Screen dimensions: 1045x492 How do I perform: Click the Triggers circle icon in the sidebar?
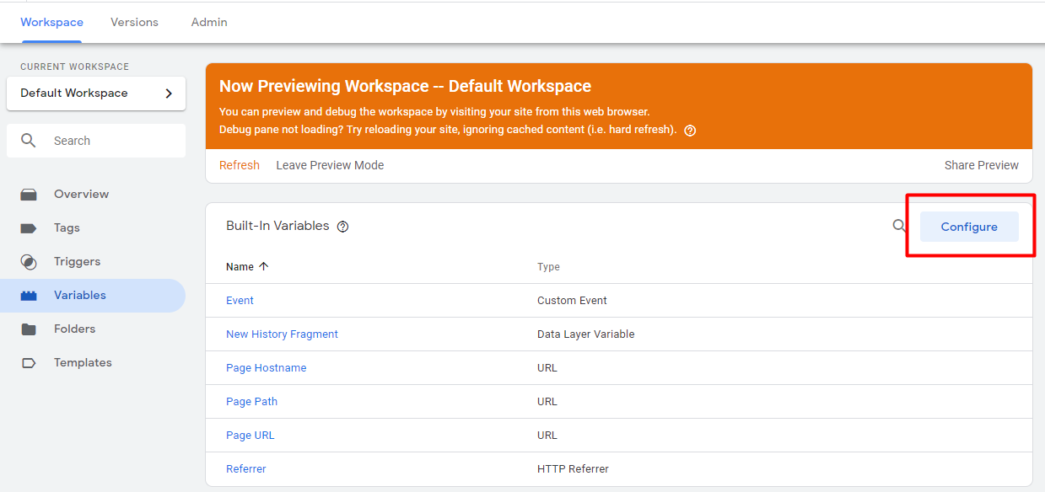(29, 262)
